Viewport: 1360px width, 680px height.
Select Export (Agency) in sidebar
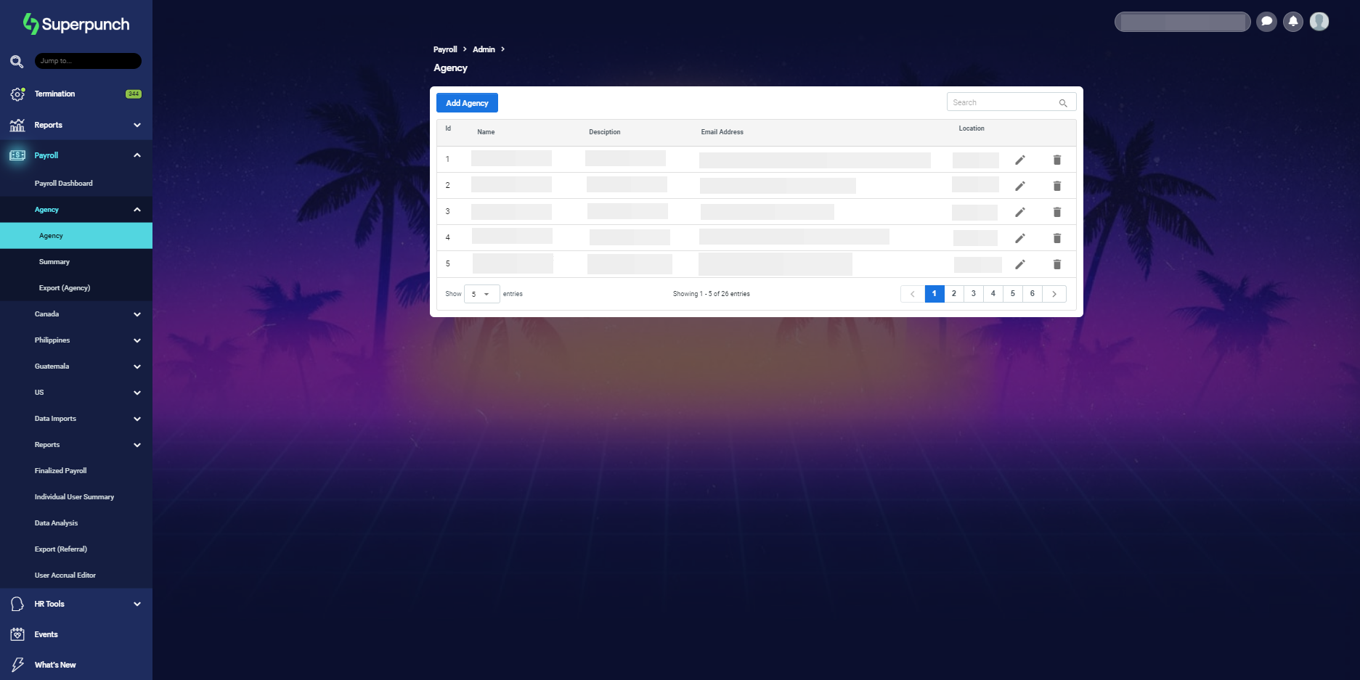(x=65, y=288)
